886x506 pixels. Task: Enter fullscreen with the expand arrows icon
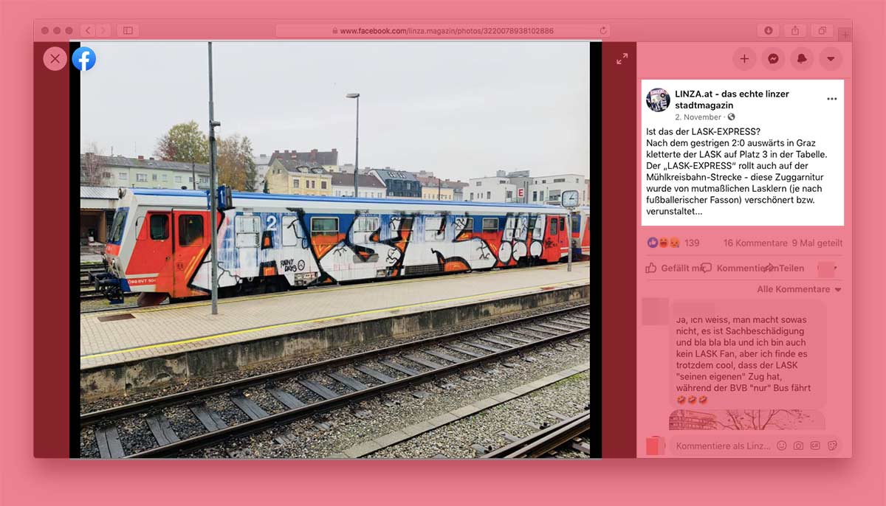point(622,58)
